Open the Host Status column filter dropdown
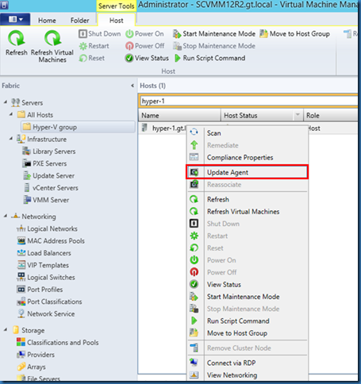Screen dimensions: 361x384 (x=298, y=115)
